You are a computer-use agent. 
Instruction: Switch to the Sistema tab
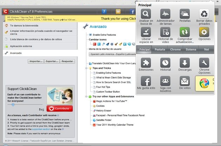[191, 50]
